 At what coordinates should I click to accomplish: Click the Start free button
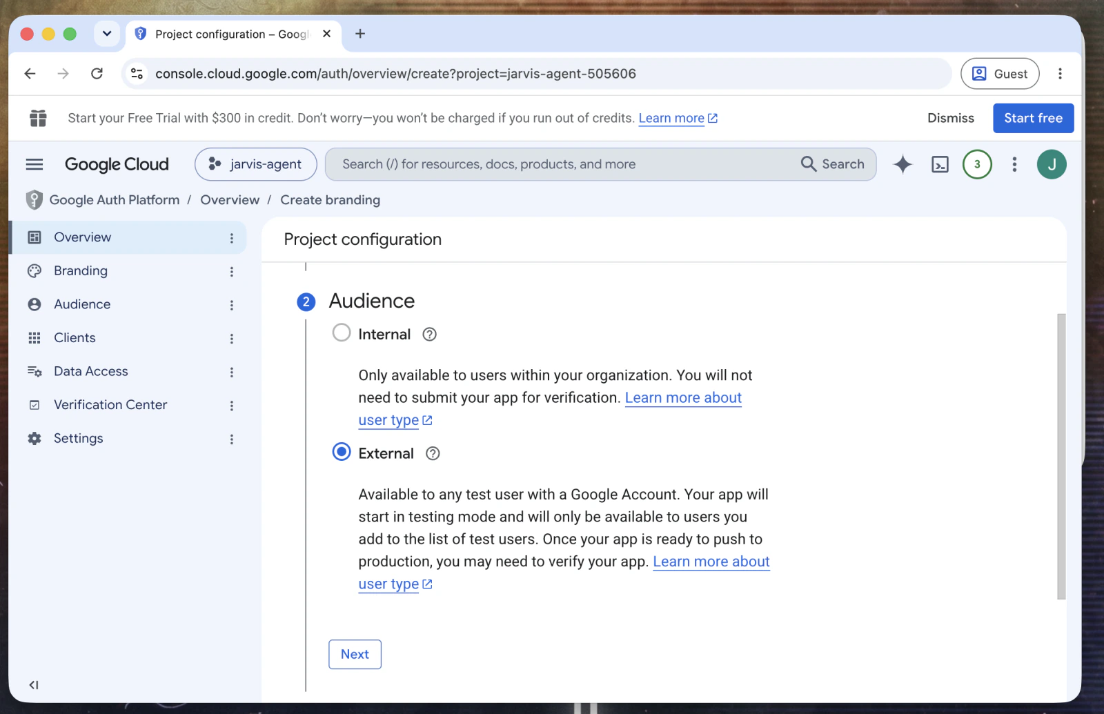(1033, 118)
